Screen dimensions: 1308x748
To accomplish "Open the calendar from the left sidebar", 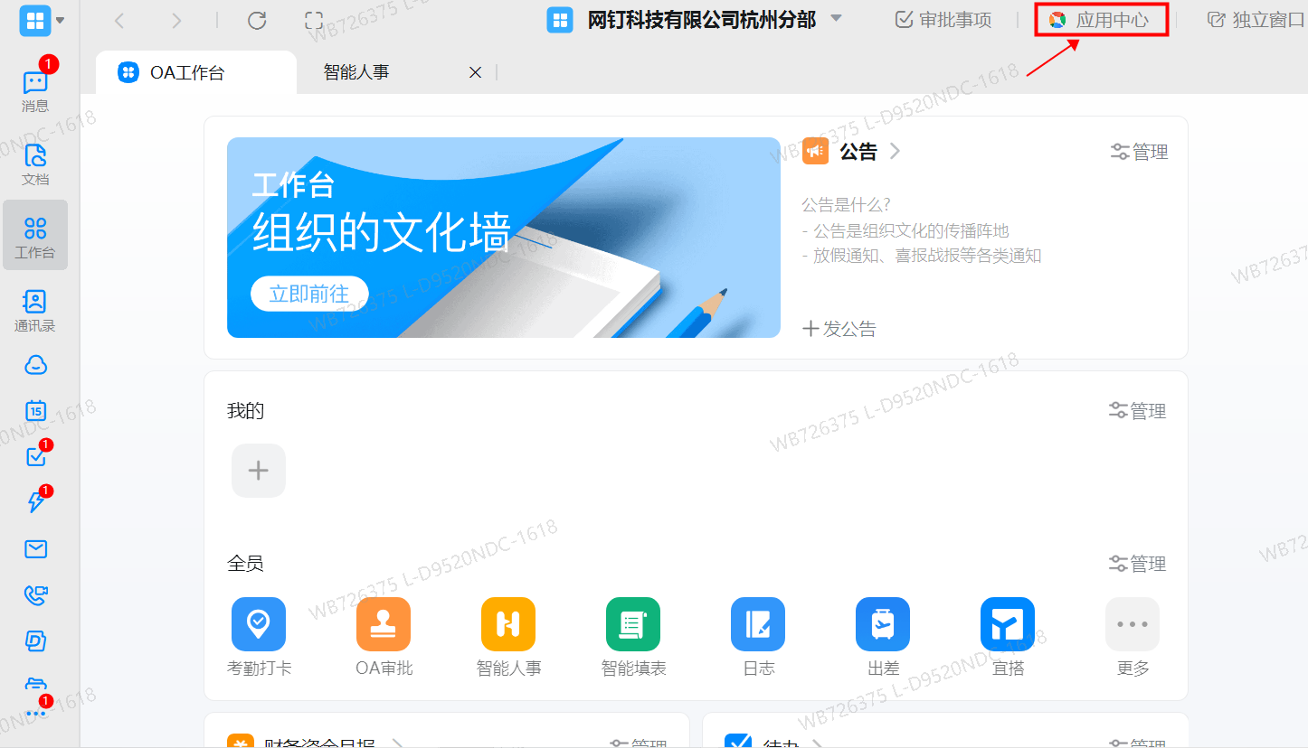I will (35, 410).
